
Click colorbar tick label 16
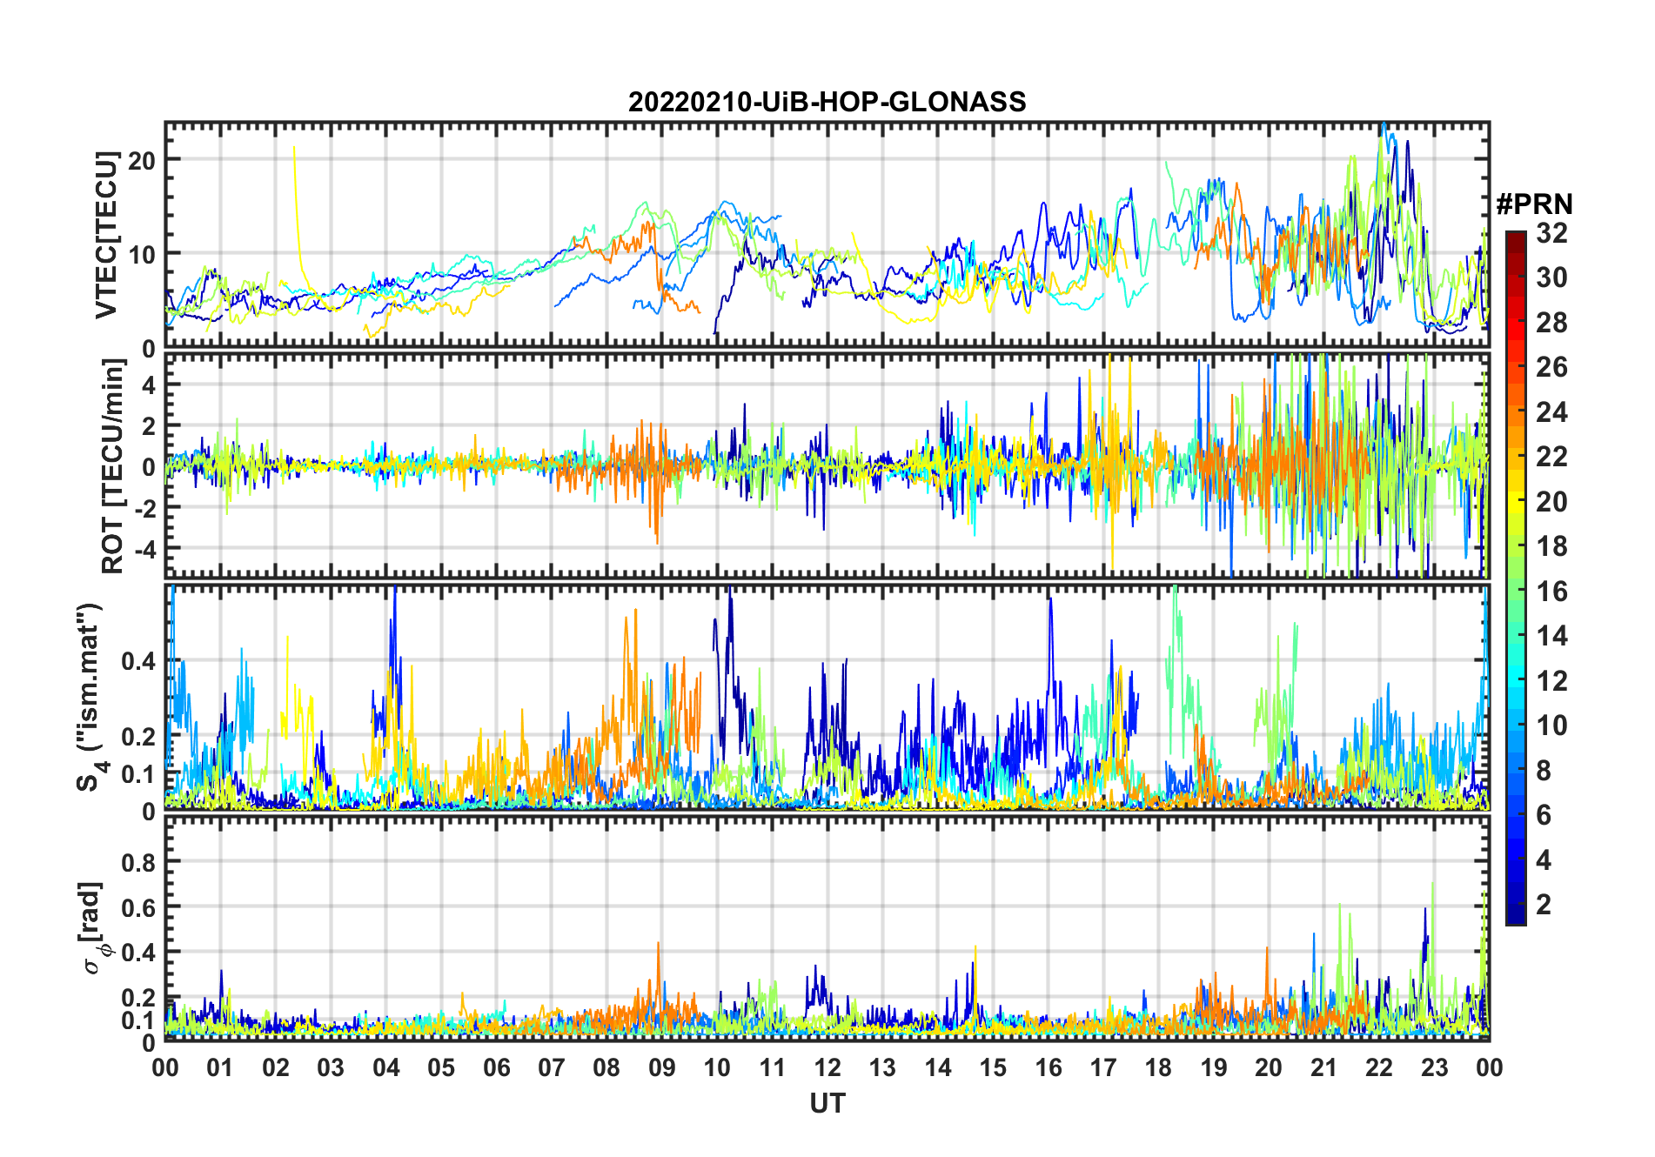point(1551,592)
